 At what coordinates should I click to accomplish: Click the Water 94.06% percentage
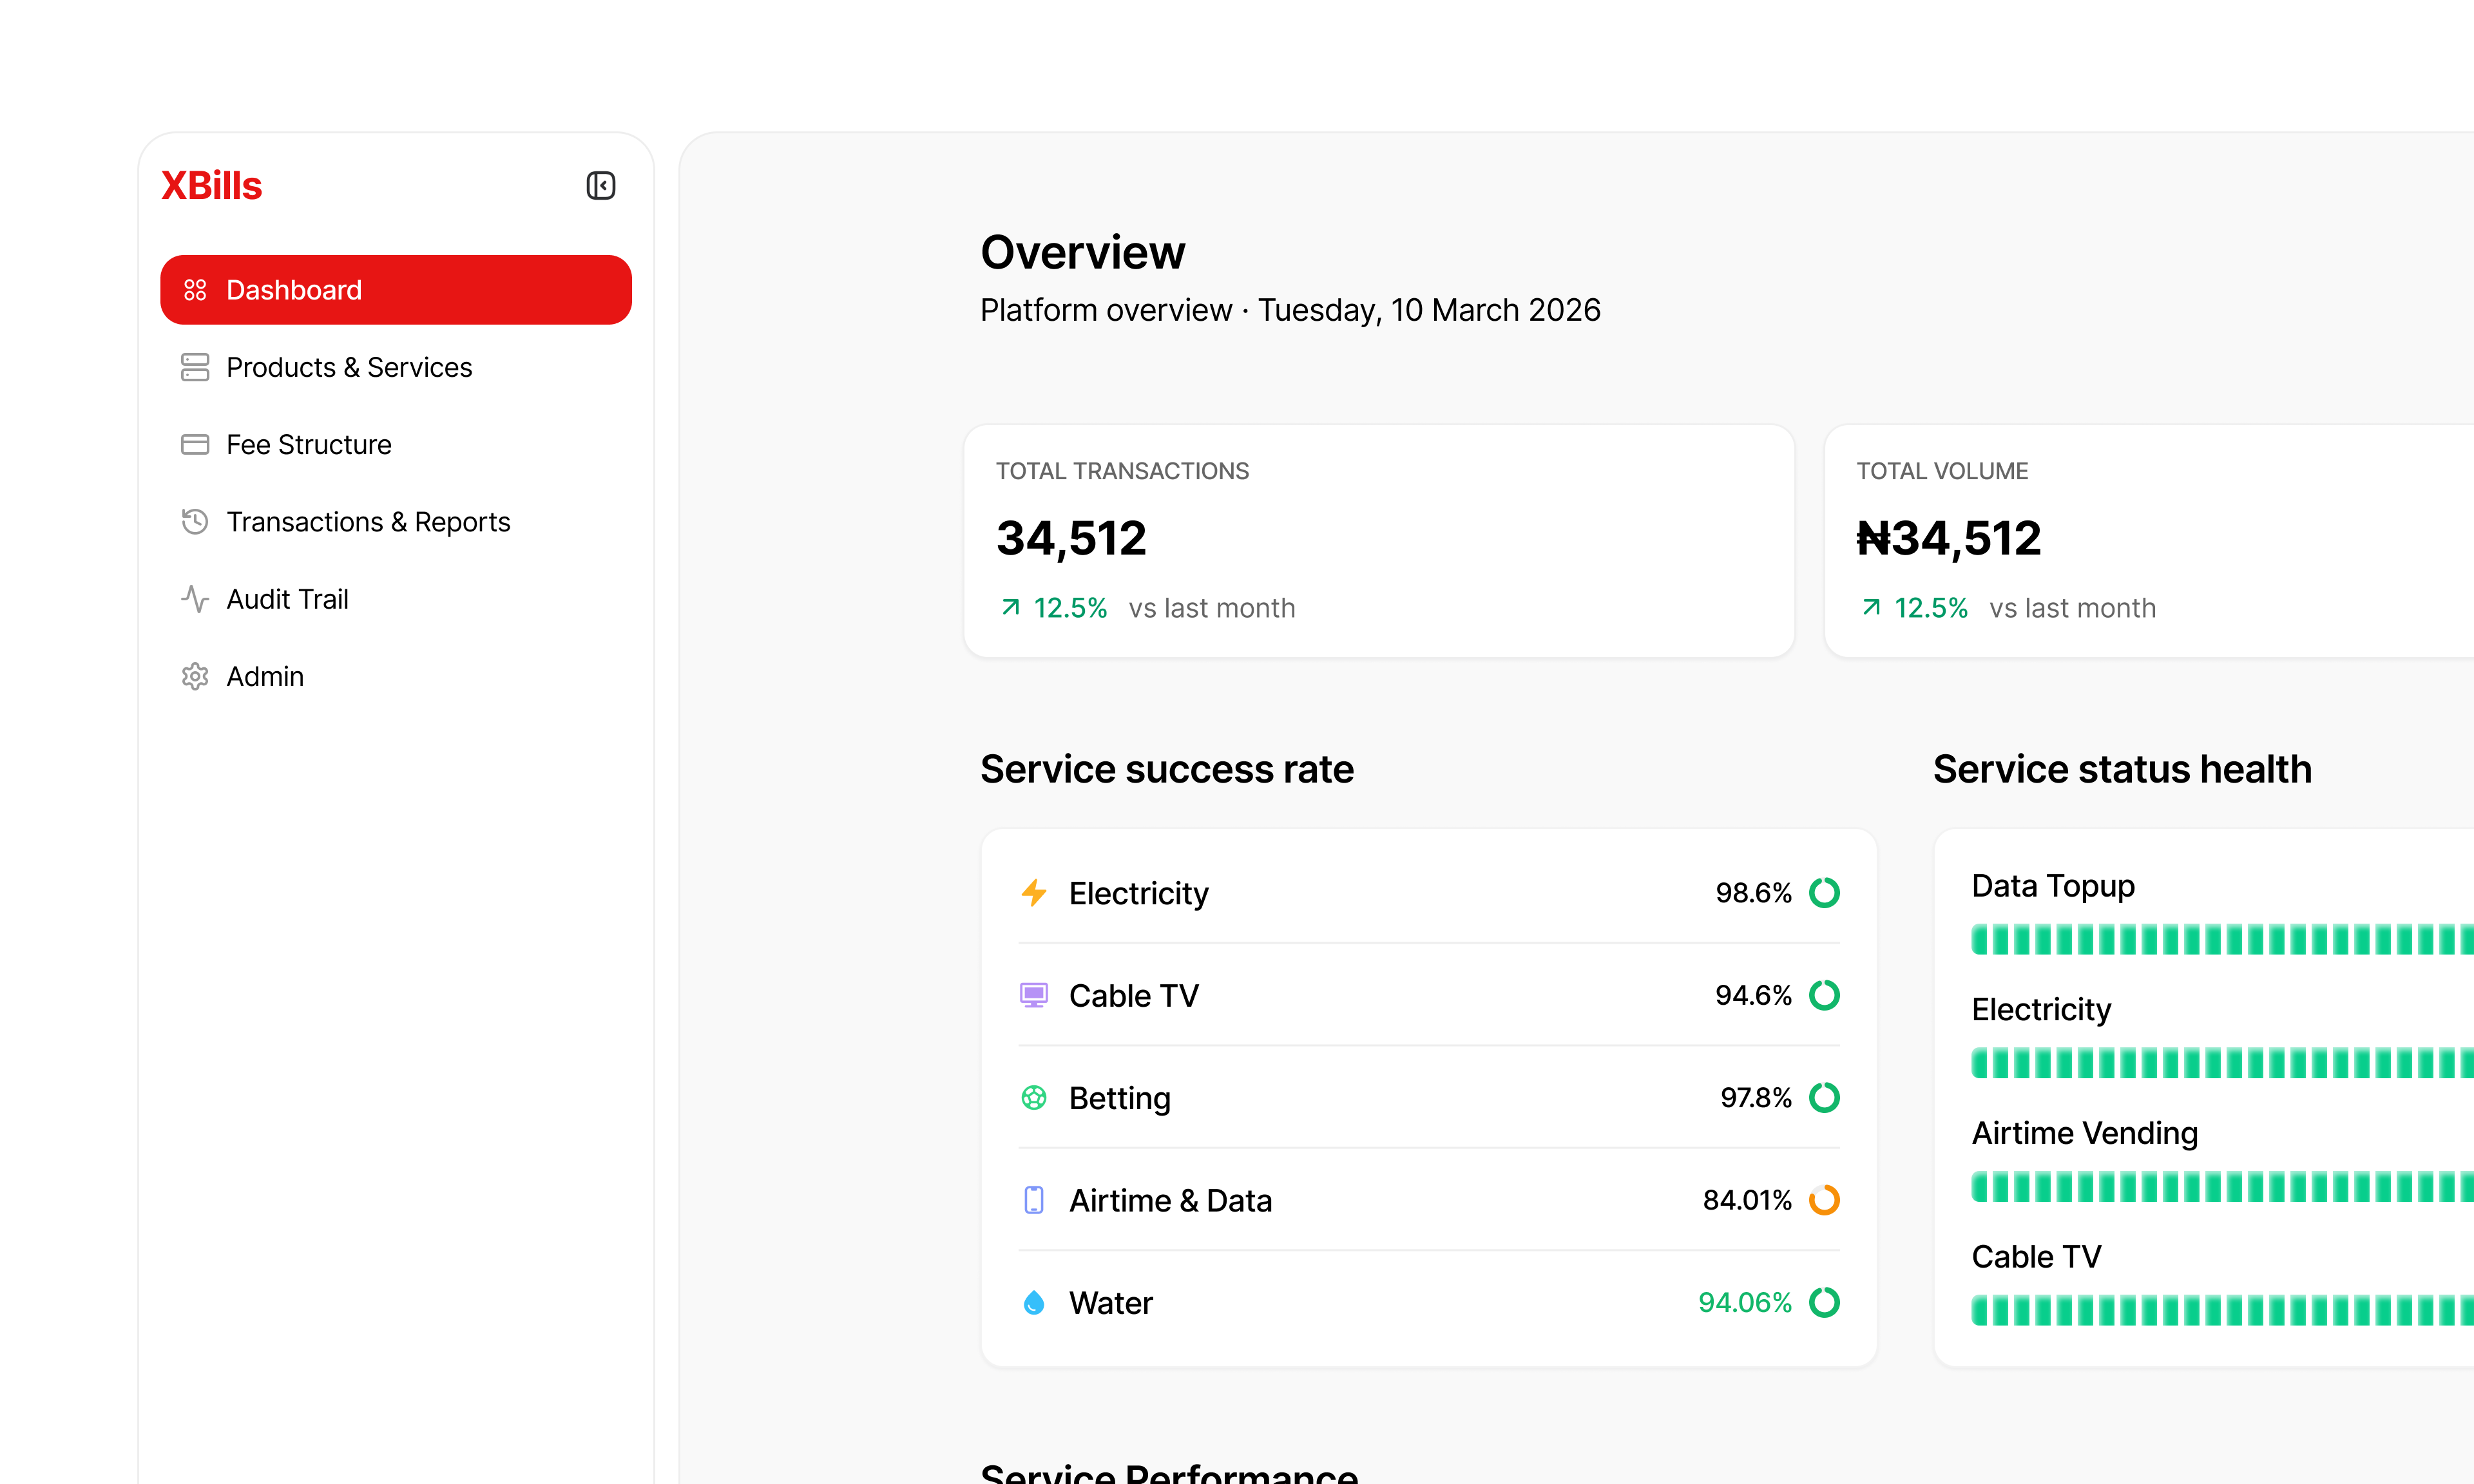1744,1302
